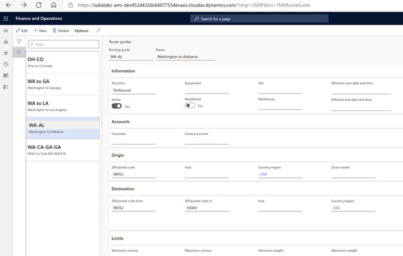Screen dimensions: 403x256
Task: Click the Routing guide field WA-AL
Action: 131,57
